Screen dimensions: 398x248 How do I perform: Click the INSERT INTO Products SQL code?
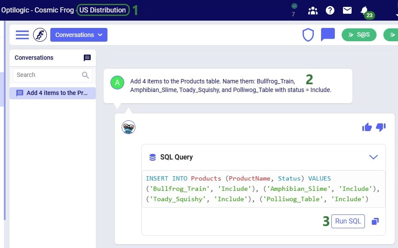[x=263, y=189]
